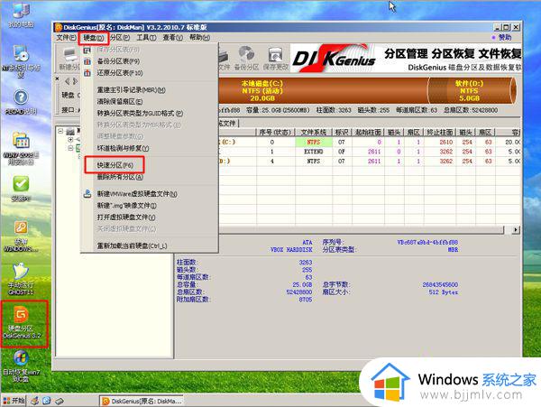
Task: Click the 备份分区 toolbar icon
Action: pyautogui.click(x=246, y=59)
